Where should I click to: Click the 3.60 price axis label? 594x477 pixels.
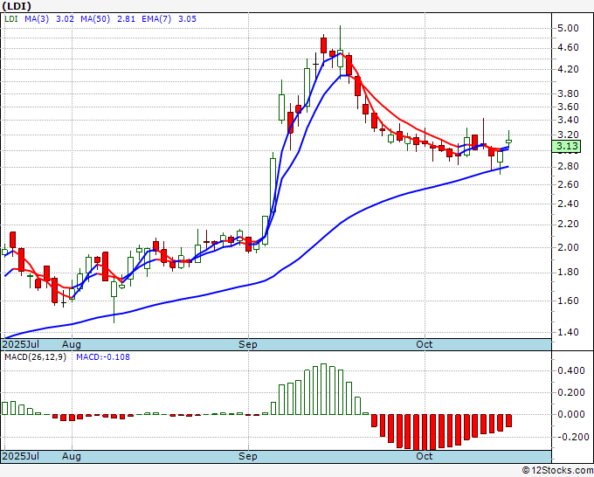[568, 107]
